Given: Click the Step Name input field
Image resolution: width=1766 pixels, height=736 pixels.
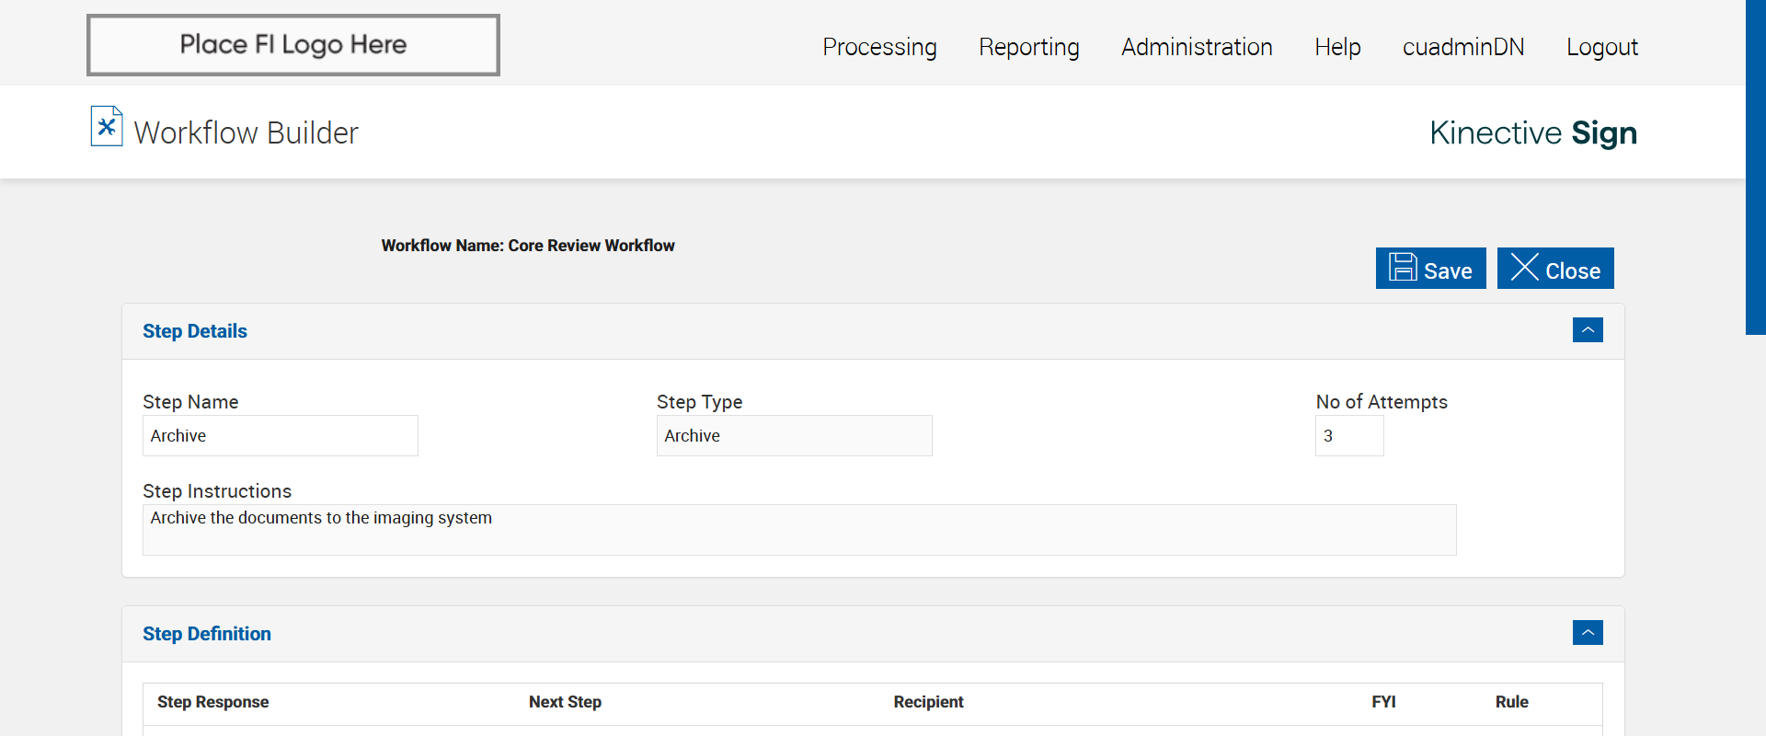Looking at the screenshot, I should pyautogui.click(x=281, y=436).
